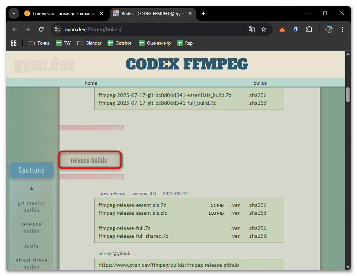Select git master builds in the sidebar
Image resolution: width=357 pixels, height=276 pixels.
(32, 206)
